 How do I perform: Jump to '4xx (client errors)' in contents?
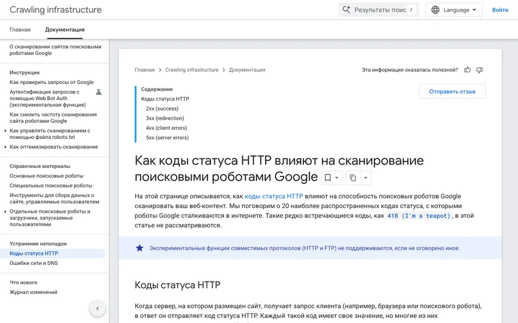(x=166, y=128)
